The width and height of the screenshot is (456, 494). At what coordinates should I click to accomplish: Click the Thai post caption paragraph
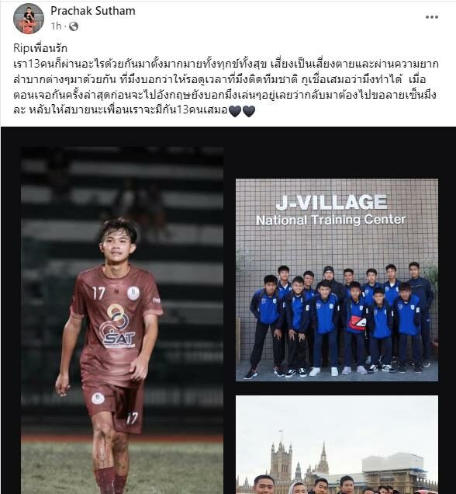click(x=226, y=87)
